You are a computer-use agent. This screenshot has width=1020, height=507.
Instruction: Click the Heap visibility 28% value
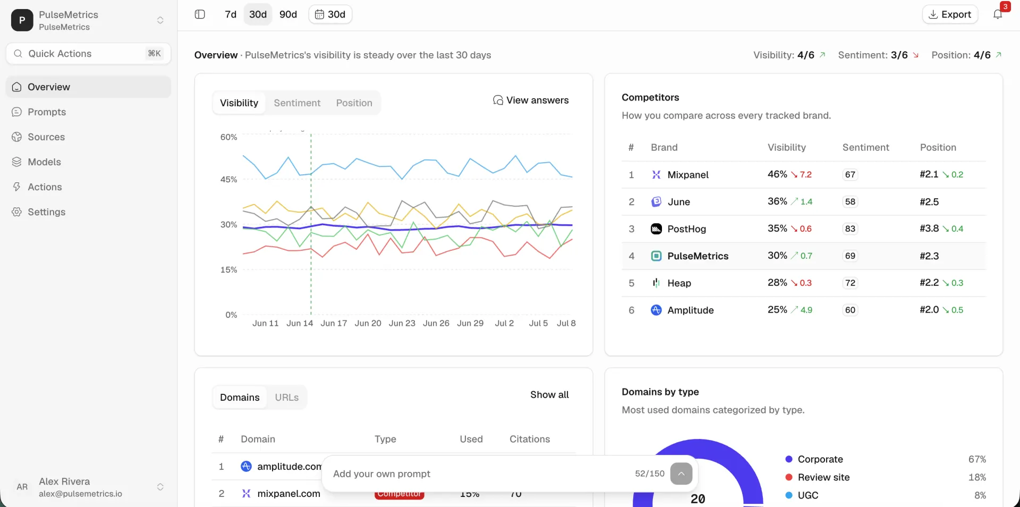click(x=777, y=283)
